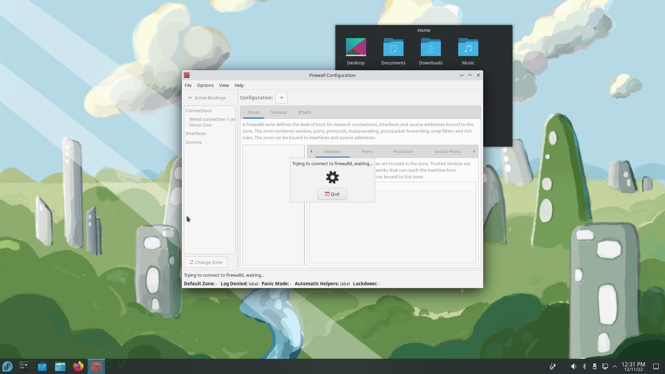Select Firewall Configuration taskbar entry
Viewport: 665px width, 374px height.
pyautogui.click(x=96, y=366)
